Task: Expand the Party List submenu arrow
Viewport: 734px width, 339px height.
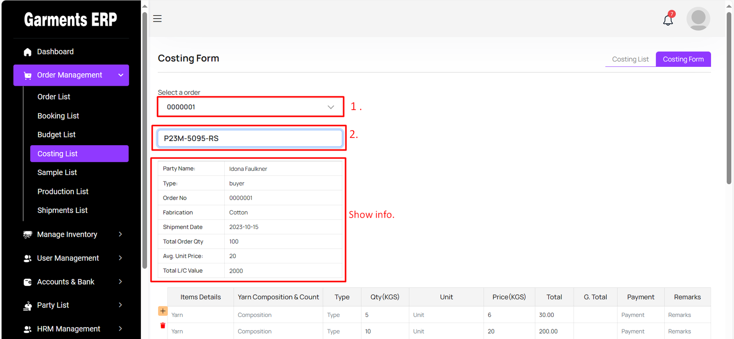Action: pyautogui.click(x=120, y=305)
